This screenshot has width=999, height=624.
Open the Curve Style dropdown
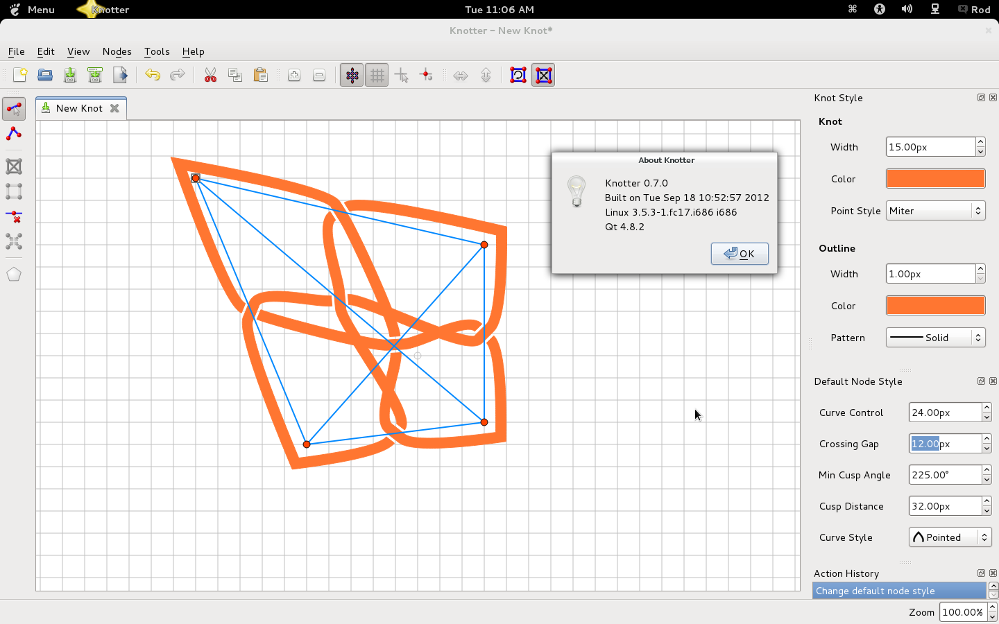click(x=950, y=537)
